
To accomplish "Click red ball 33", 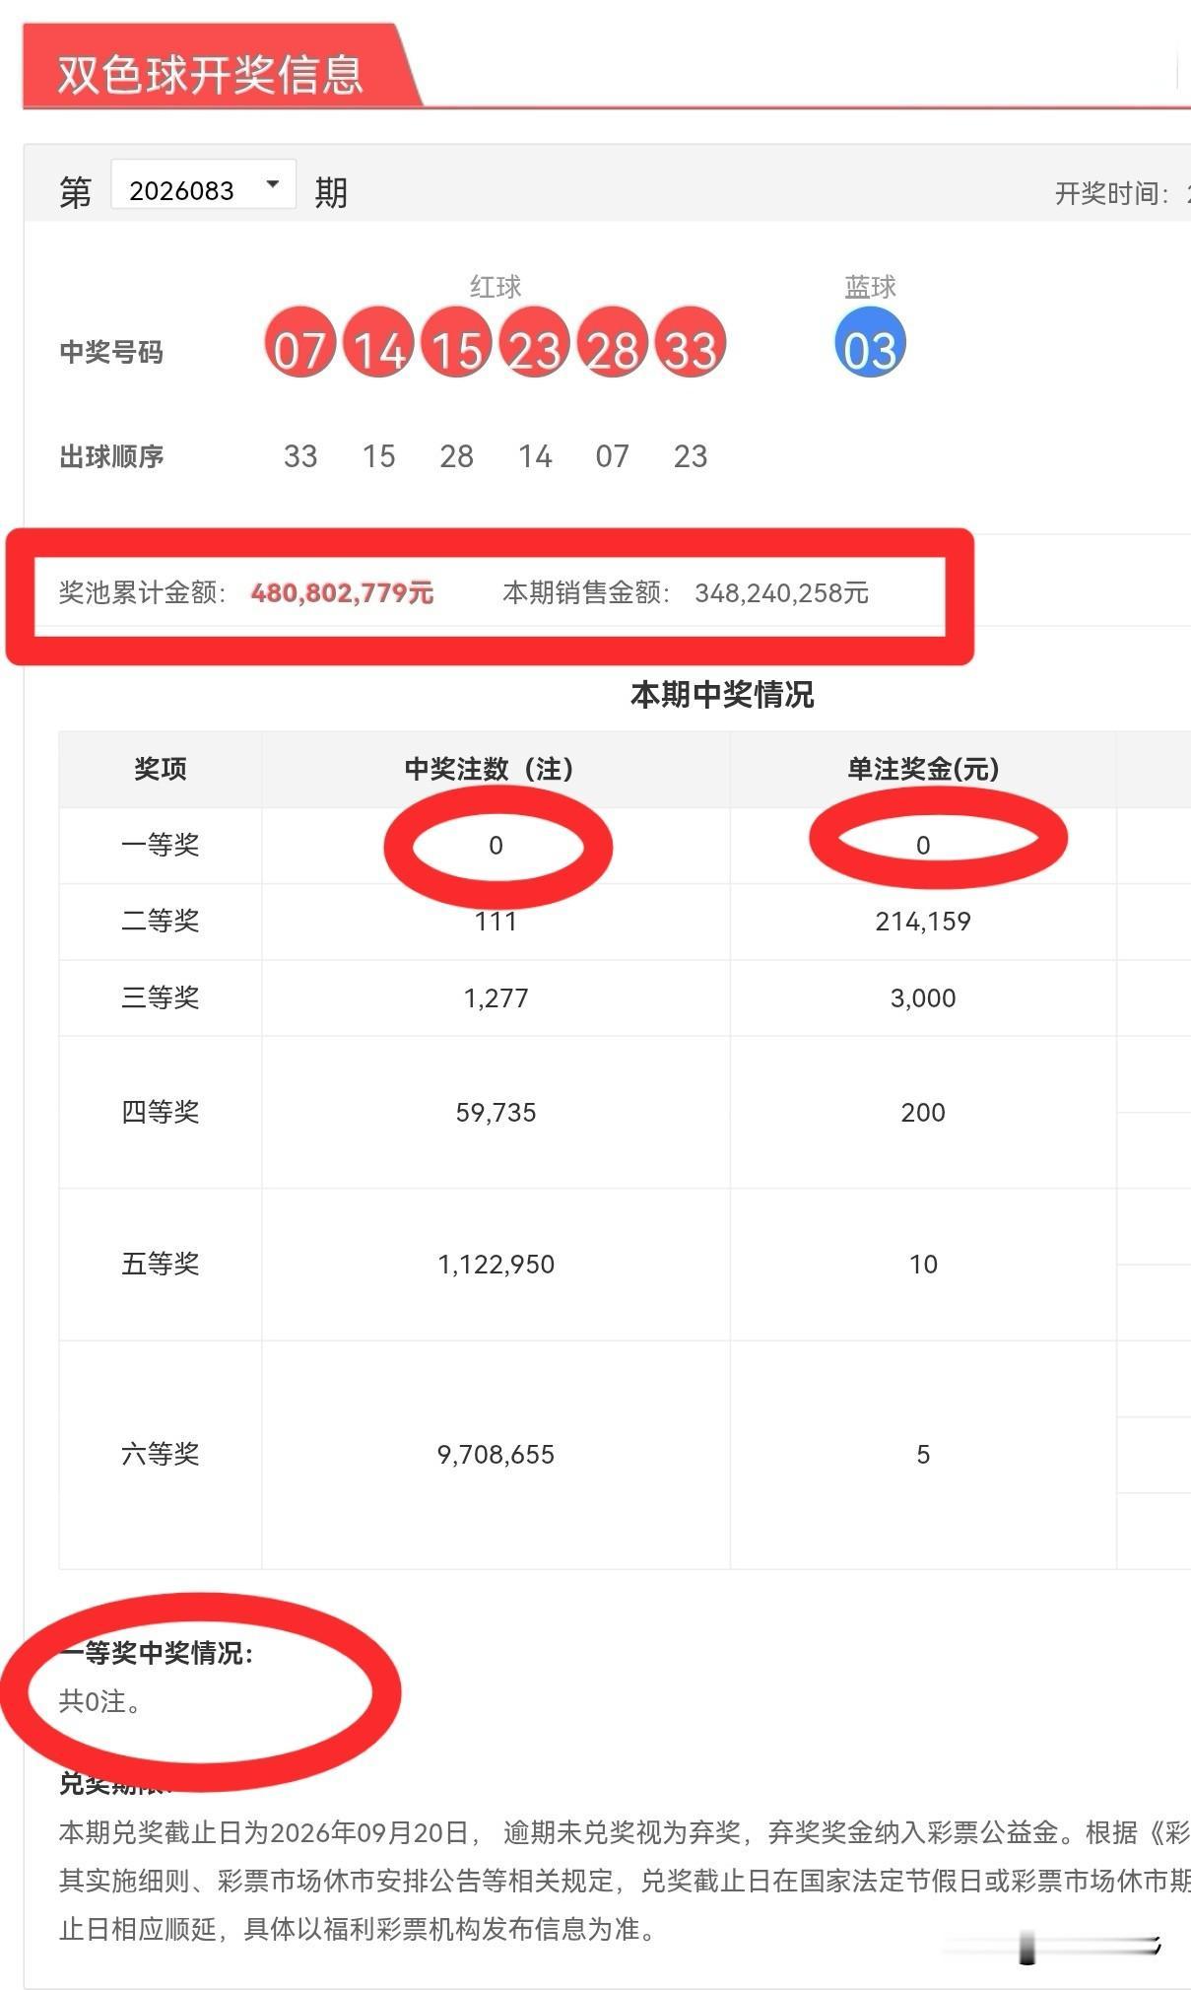I will (x=691, y=343).
